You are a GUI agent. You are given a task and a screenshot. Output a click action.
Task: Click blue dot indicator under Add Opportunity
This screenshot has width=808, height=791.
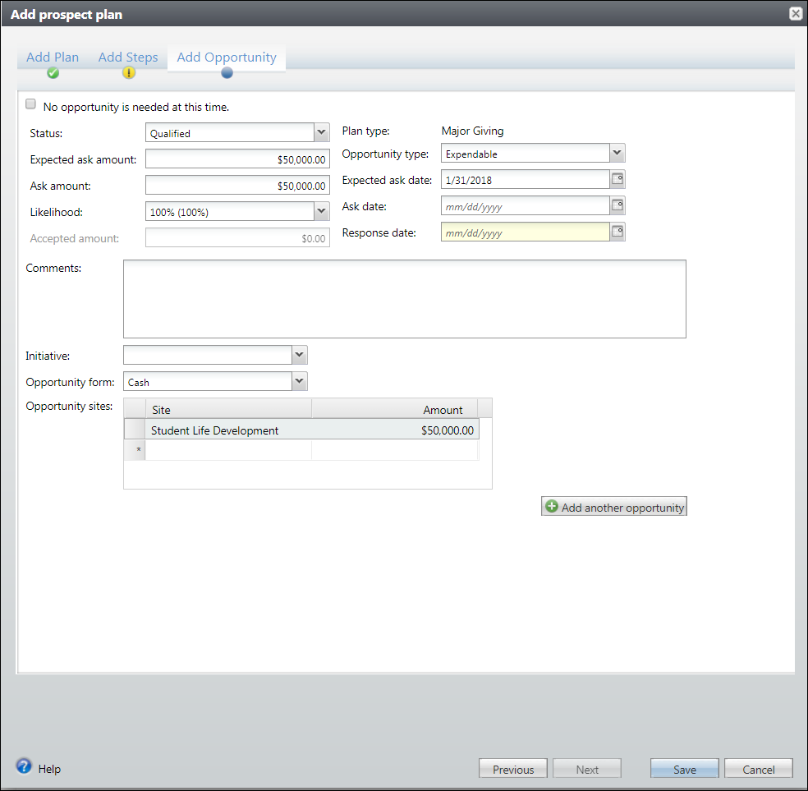tap(227, 73)
